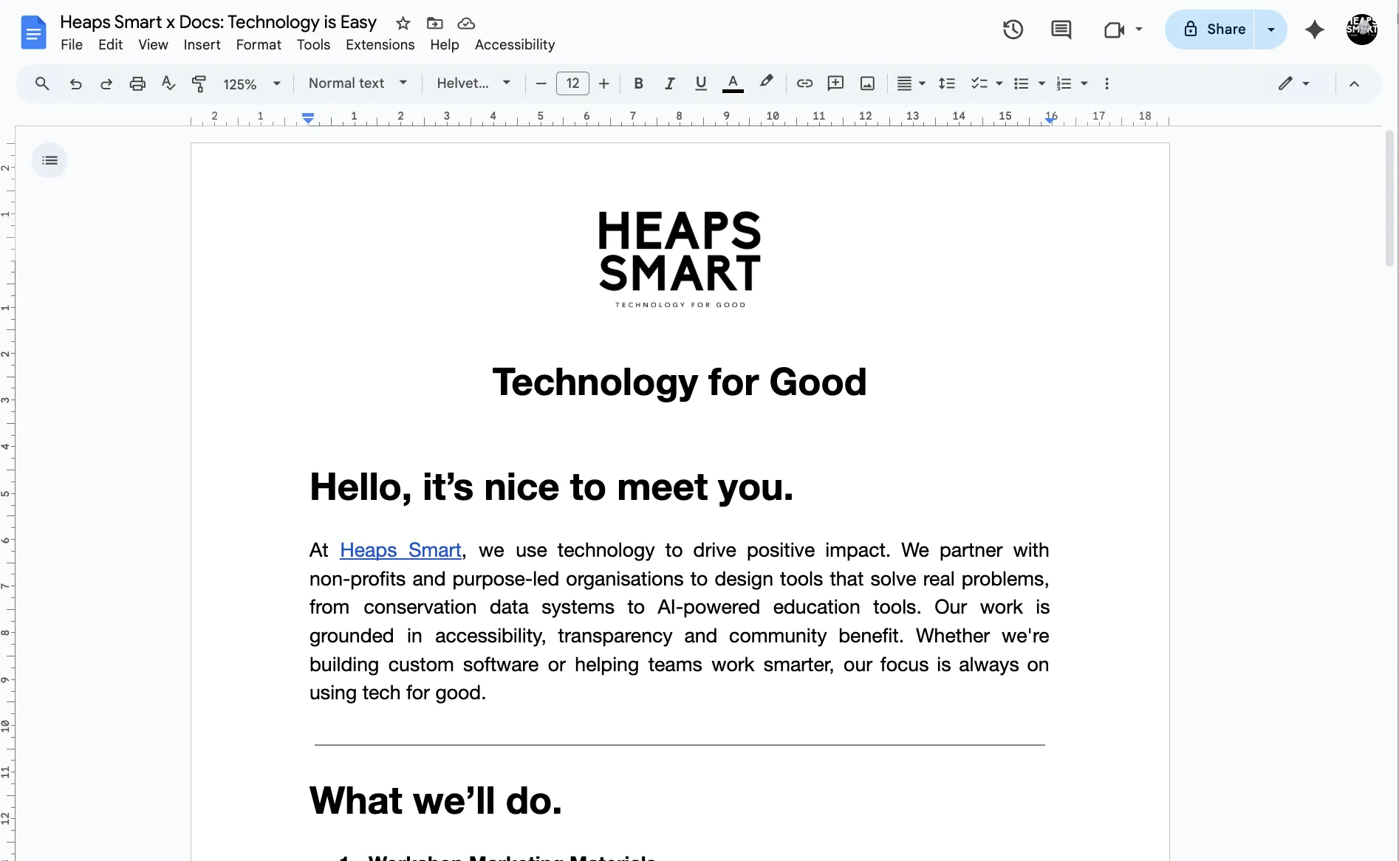
Task: Open Meet call options arrow
Action: [x=1139, y=30]
